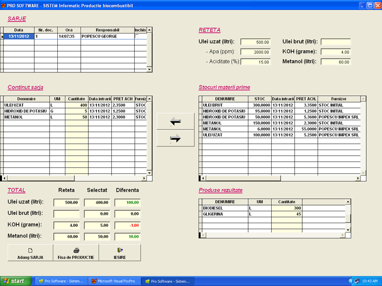Toggle the Inchis checkbox for sarja 1
The height and width of the screenshot is (286, 382).
coord(137,36)
